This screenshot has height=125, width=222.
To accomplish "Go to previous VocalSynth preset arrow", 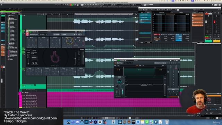I will pyautogui.click(x=74, y=34).
